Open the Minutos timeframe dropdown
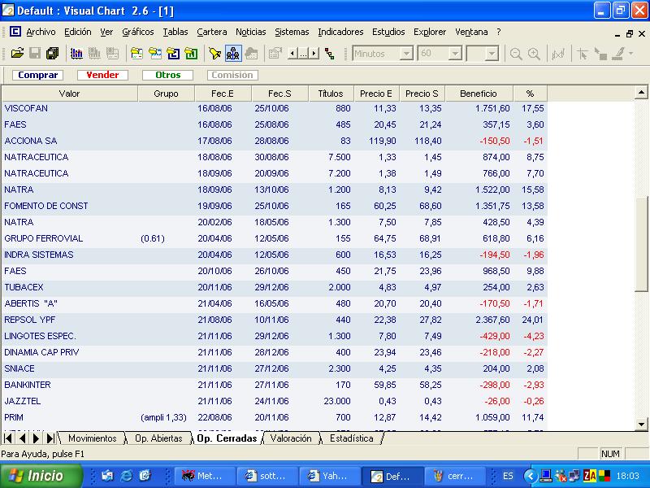The image size is (650, 488). point(407,54)
